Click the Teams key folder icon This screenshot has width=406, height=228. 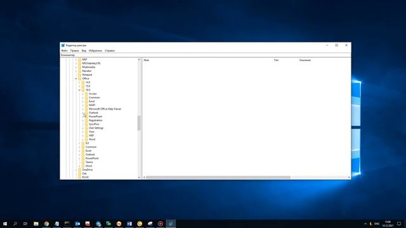[x=83, y=162]
